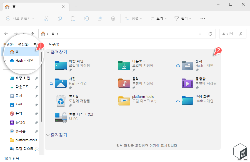Add a new tab with plus button
The image size is (250, 162).
tap(76, 7)
